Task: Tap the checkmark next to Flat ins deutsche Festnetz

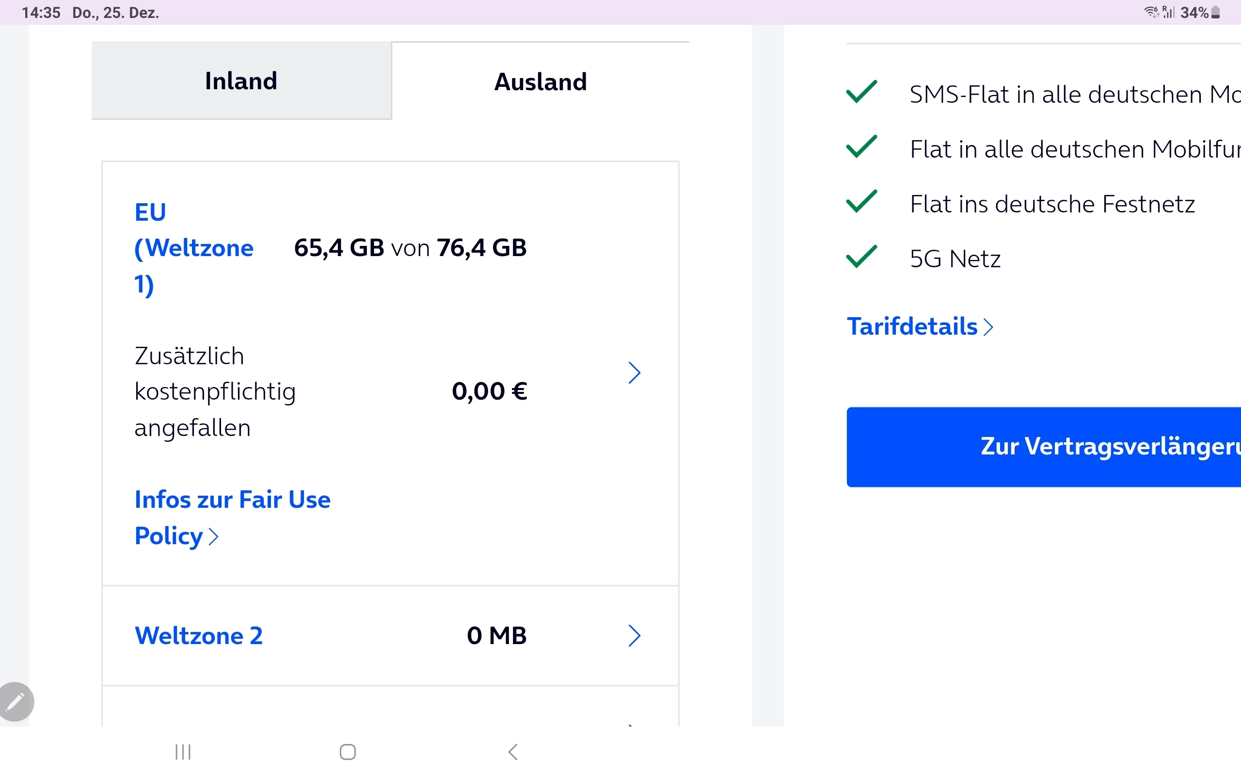Action: (x=861, y=202)
